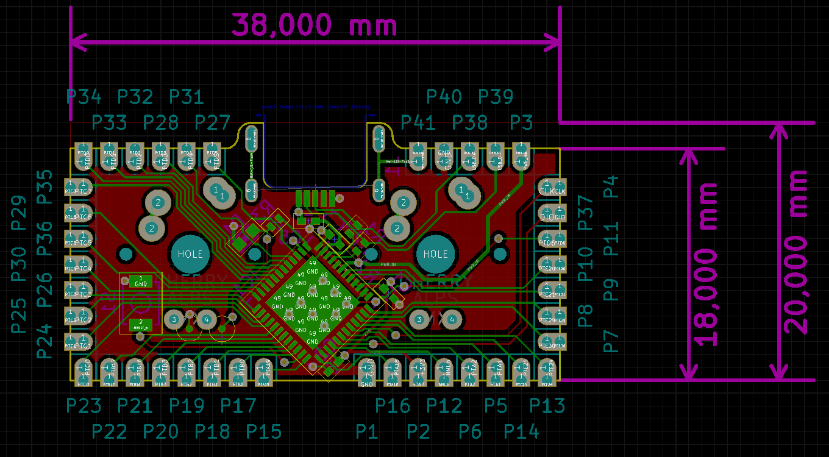Viewport: 829px width, 457px height.
Task: Select the GND pad 1 of reset switch
Action: click(x=140, y=281)
